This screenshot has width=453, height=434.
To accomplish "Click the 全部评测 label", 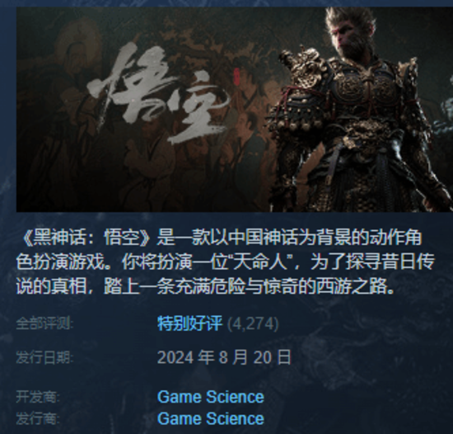I will tap(44, 323).
